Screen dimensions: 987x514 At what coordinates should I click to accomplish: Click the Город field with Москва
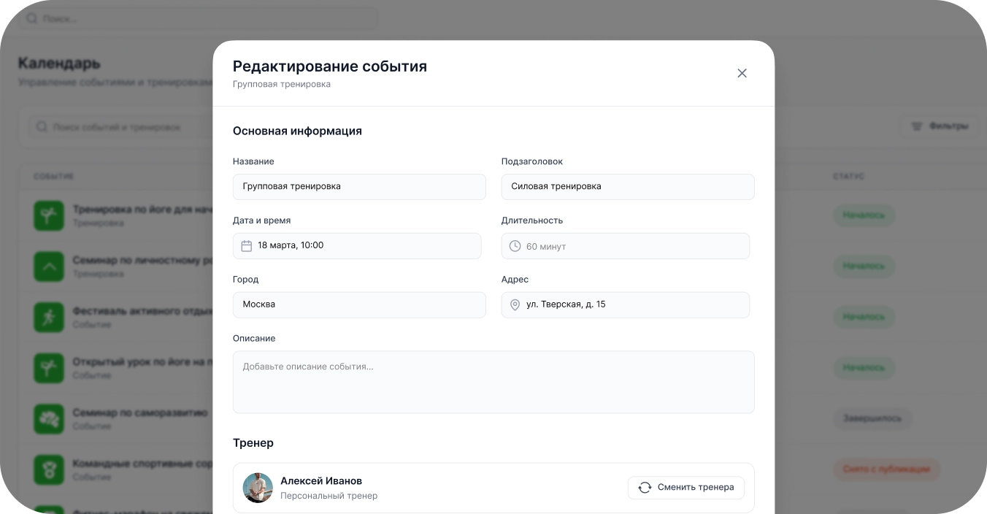point(359,304)
